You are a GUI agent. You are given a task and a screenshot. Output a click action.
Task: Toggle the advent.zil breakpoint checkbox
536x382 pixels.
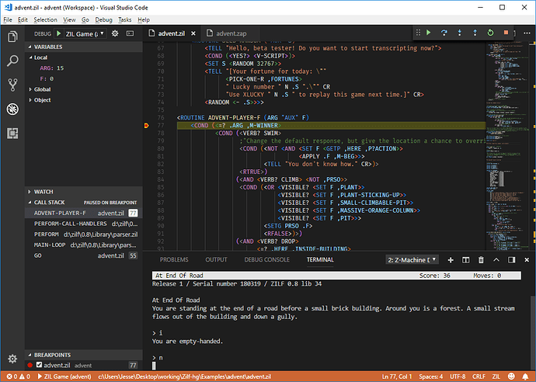[x=39, y=365]
